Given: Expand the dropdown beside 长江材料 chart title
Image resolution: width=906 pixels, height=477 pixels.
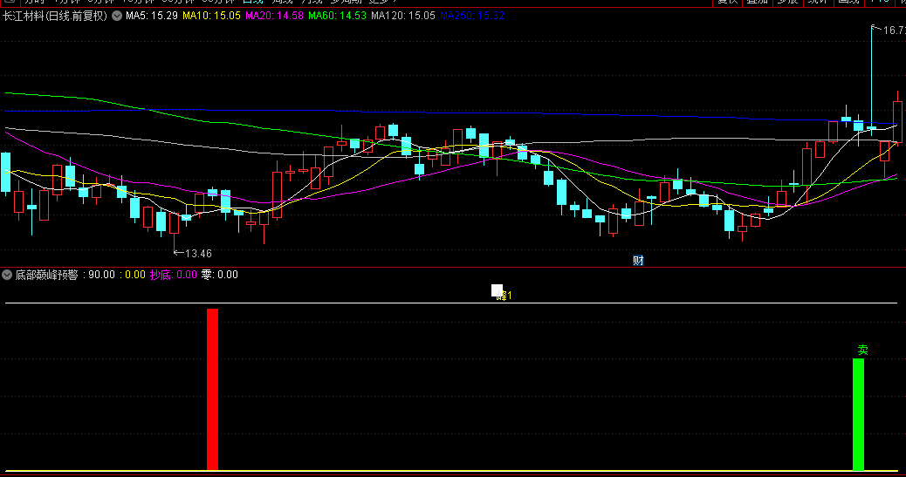Looking at the screenshot, I should pyautogui.click(x=117, y=16).
